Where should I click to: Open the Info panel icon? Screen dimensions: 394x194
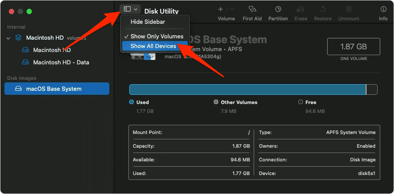[x=383, y=9]
